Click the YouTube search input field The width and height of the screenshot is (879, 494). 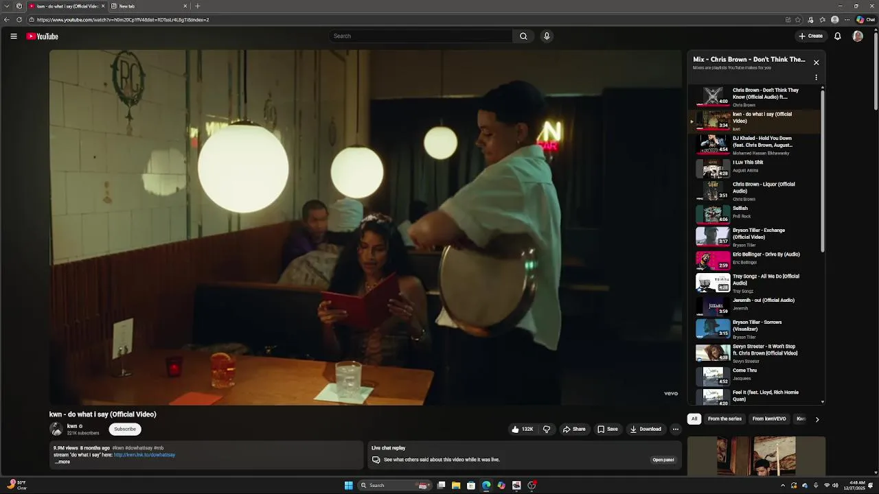(x=420, y=36)
